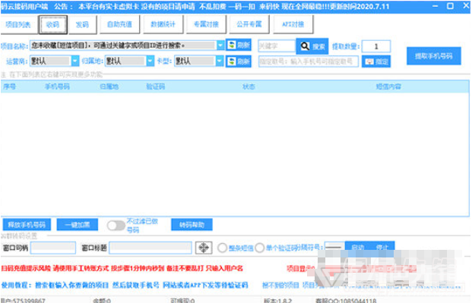The image size is (472, 303).
Task: Click the refresh button beside project name
Action: coord(239,45)
